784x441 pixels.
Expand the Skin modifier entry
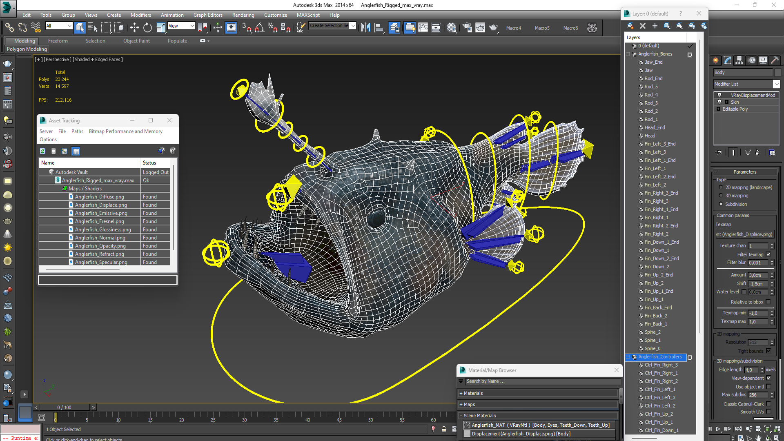tap(726, 102)
